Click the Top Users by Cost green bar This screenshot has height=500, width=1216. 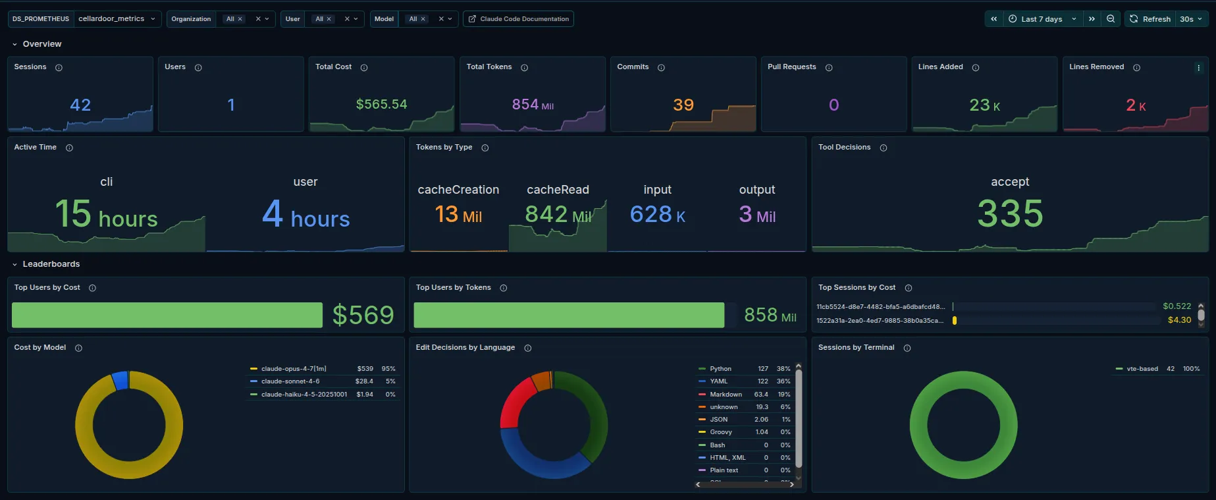coord(167,315)
